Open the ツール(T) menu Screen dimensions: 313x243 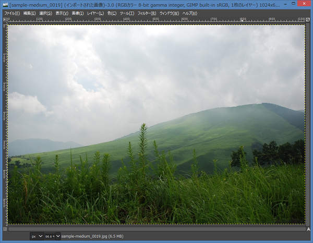pyautogui.click(x=127, y=14)
